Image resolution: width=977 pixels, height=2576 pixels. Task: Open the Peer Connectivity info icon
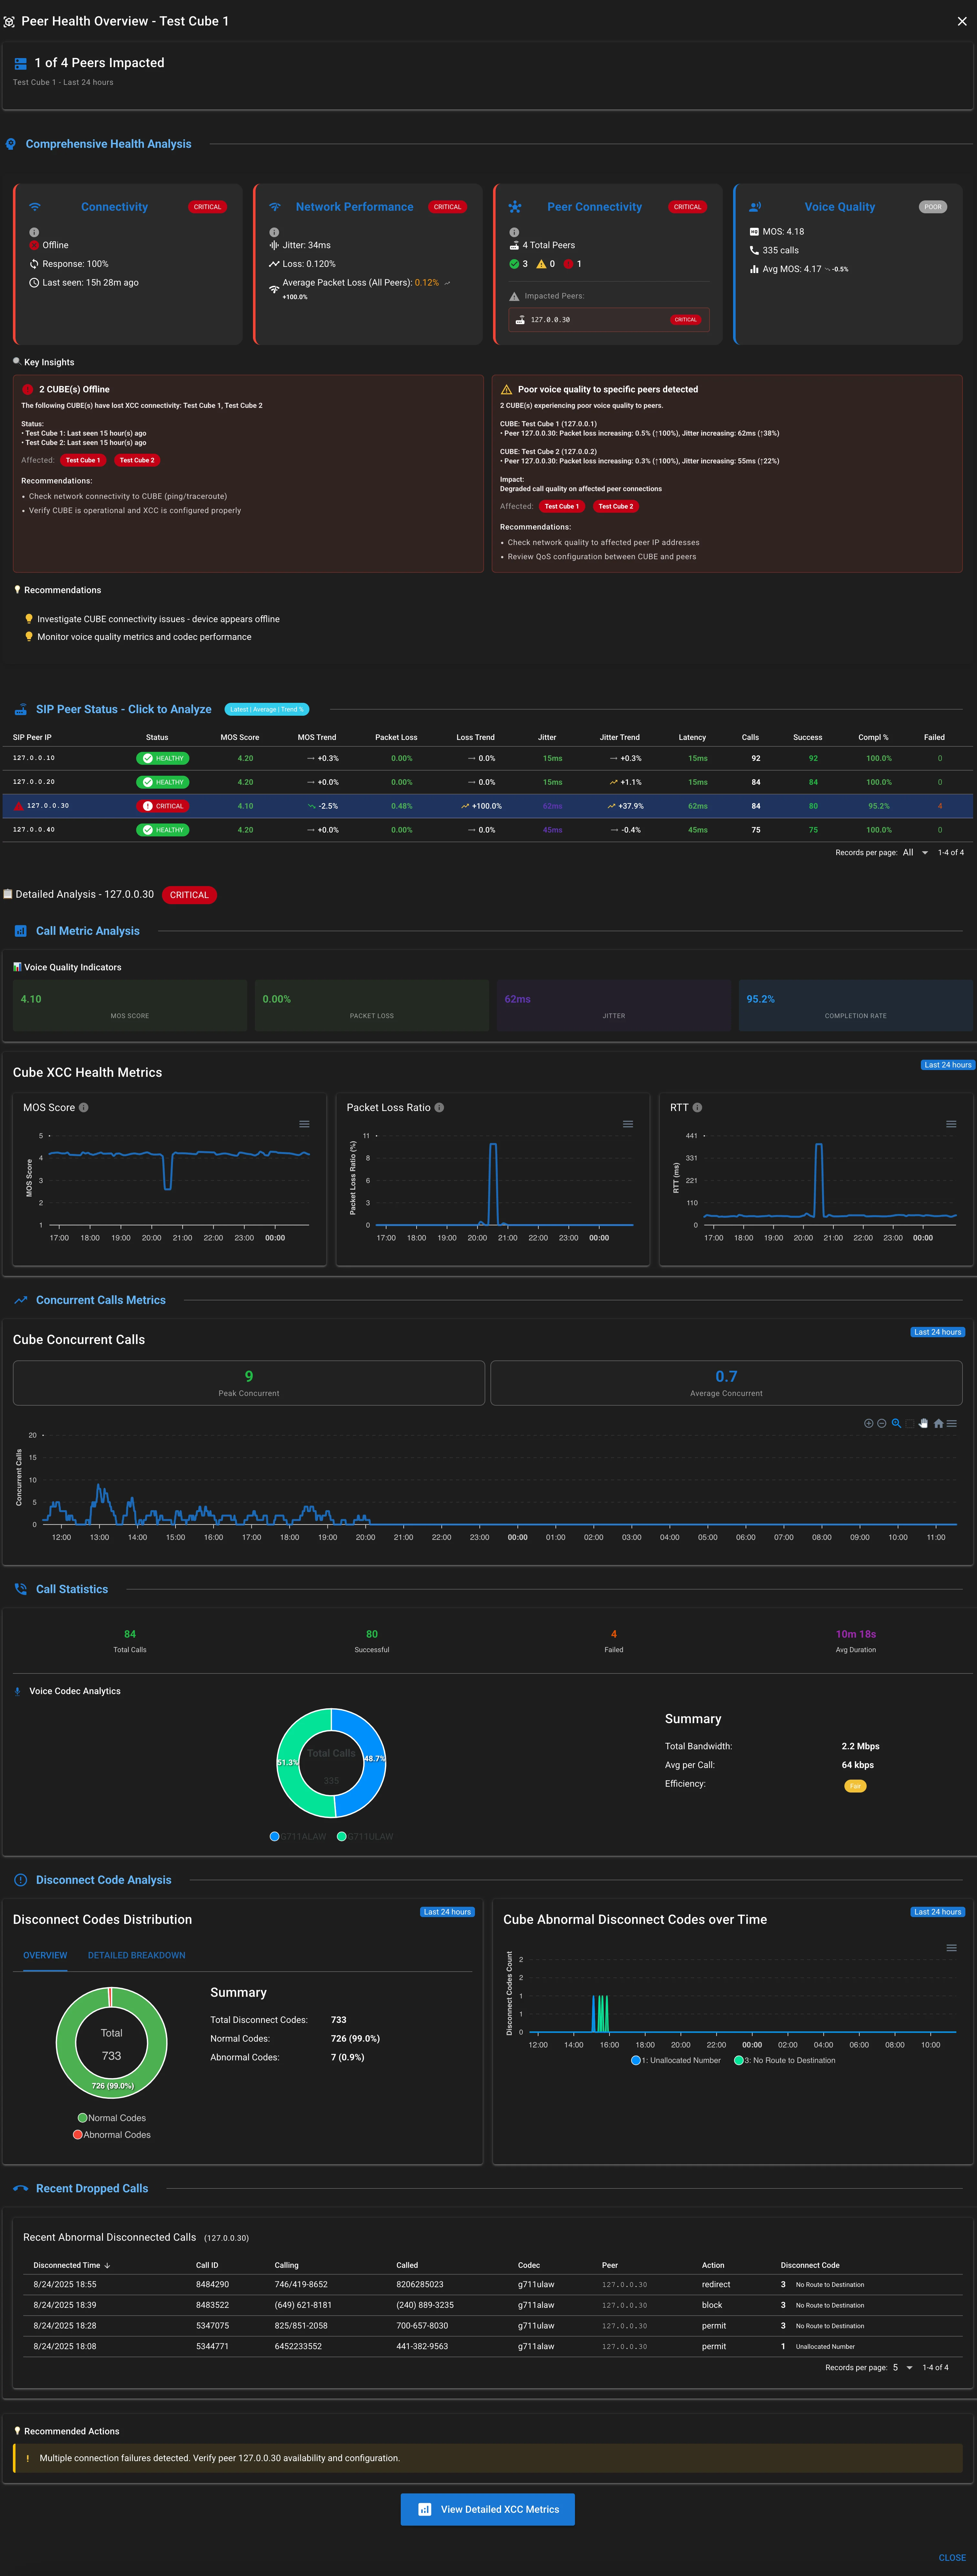coord(514,232)
